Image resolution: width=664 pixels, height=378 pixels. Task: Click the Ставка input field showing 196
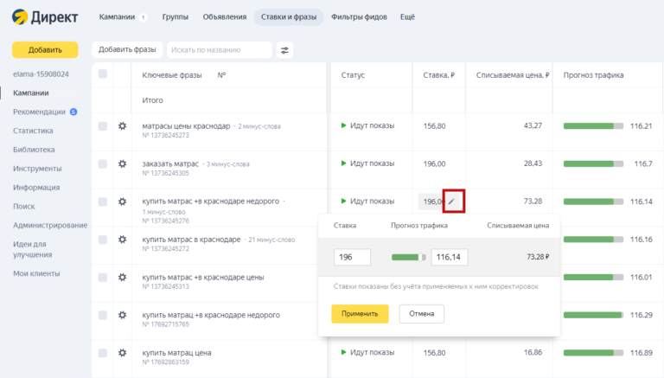click(x=352, y=257)
